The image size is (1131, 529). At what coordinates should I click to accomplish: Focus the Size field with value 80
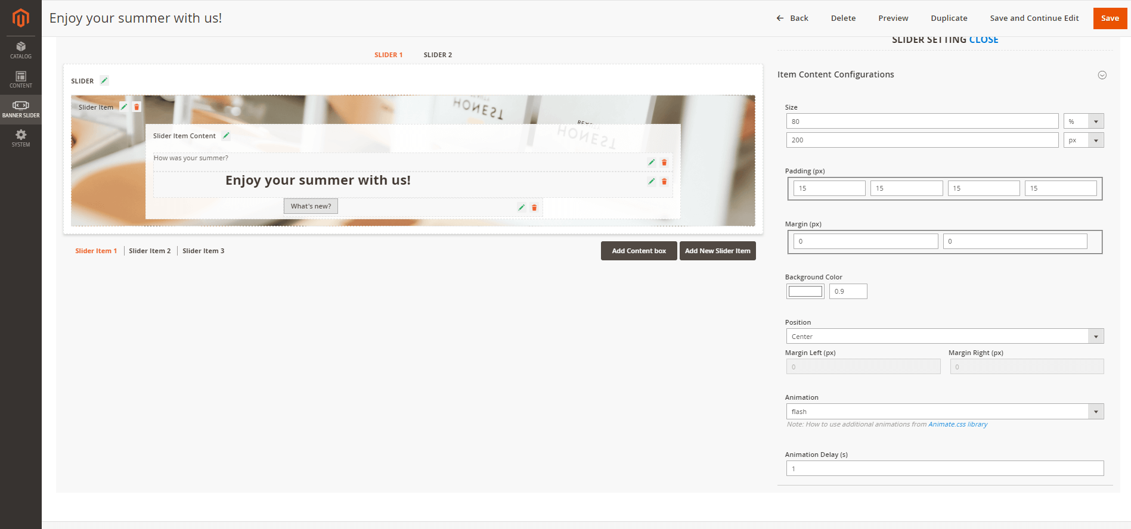[922, 121]
